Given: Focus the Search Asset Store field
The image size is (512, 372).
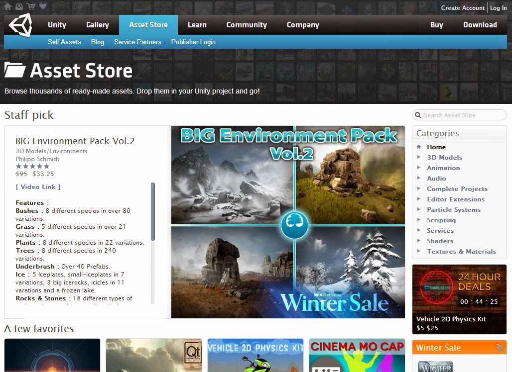Looking at the screenshot, I should click(x=459, y=115).
